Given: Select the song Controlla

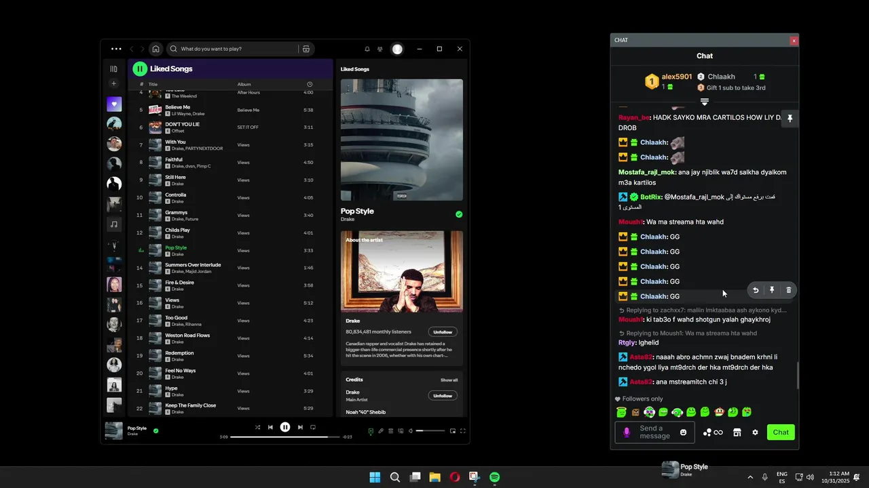Looking at the screenshot, I should [x=176, y=195].
